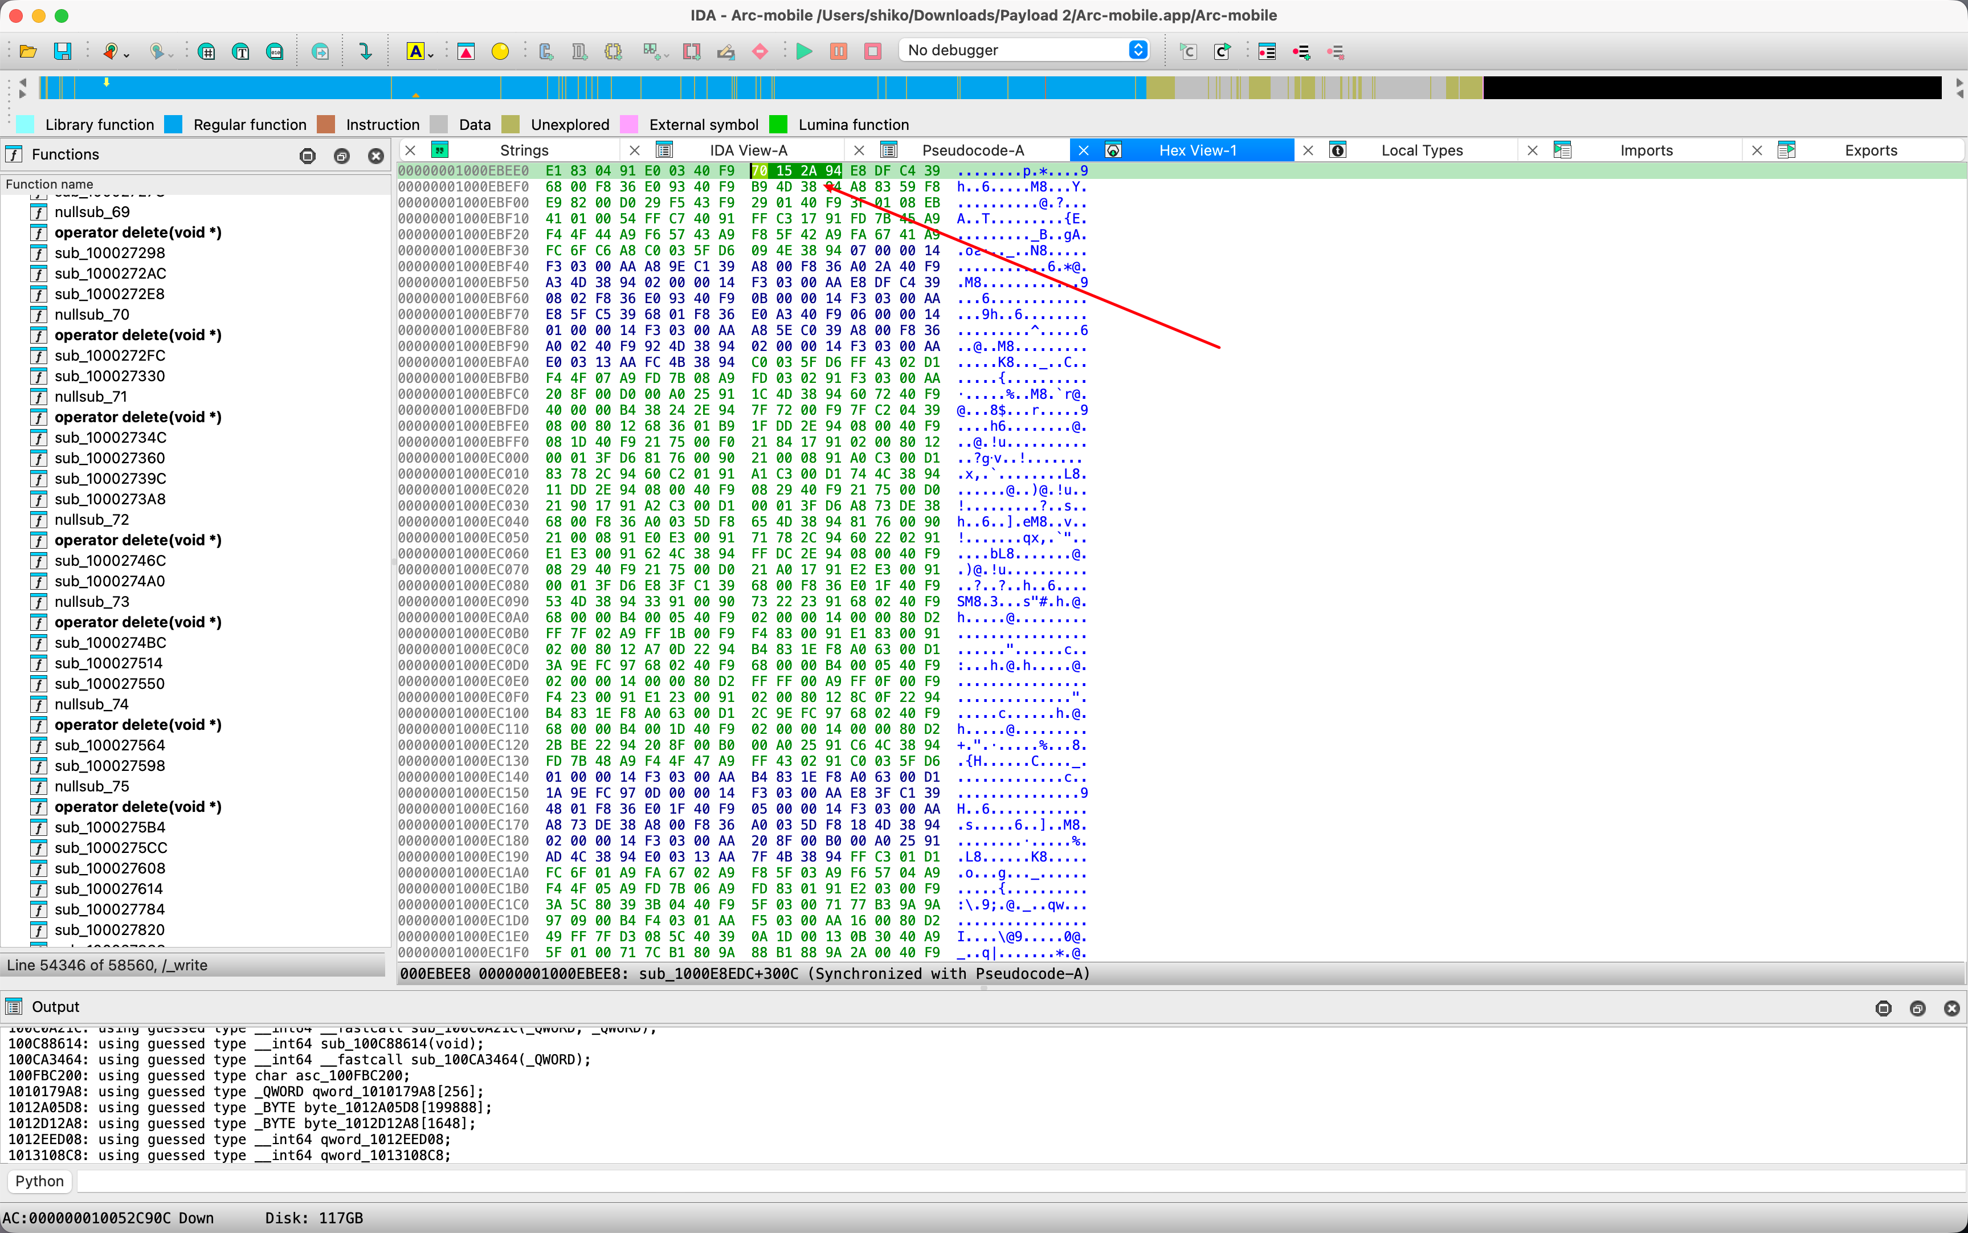Click the breakpoint list icon
This screenshot has height=1233, width=1968.
tap(1266, 51)
